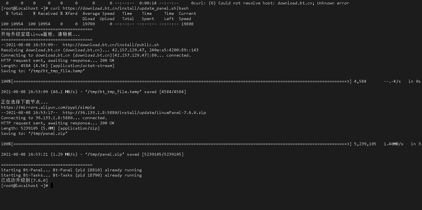
Task: Click the panel.zip 100% progress bar
Action: (176, 144)
